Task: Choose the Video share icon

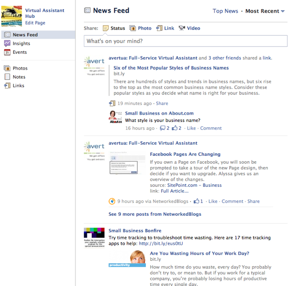Action: coord(182,29)
